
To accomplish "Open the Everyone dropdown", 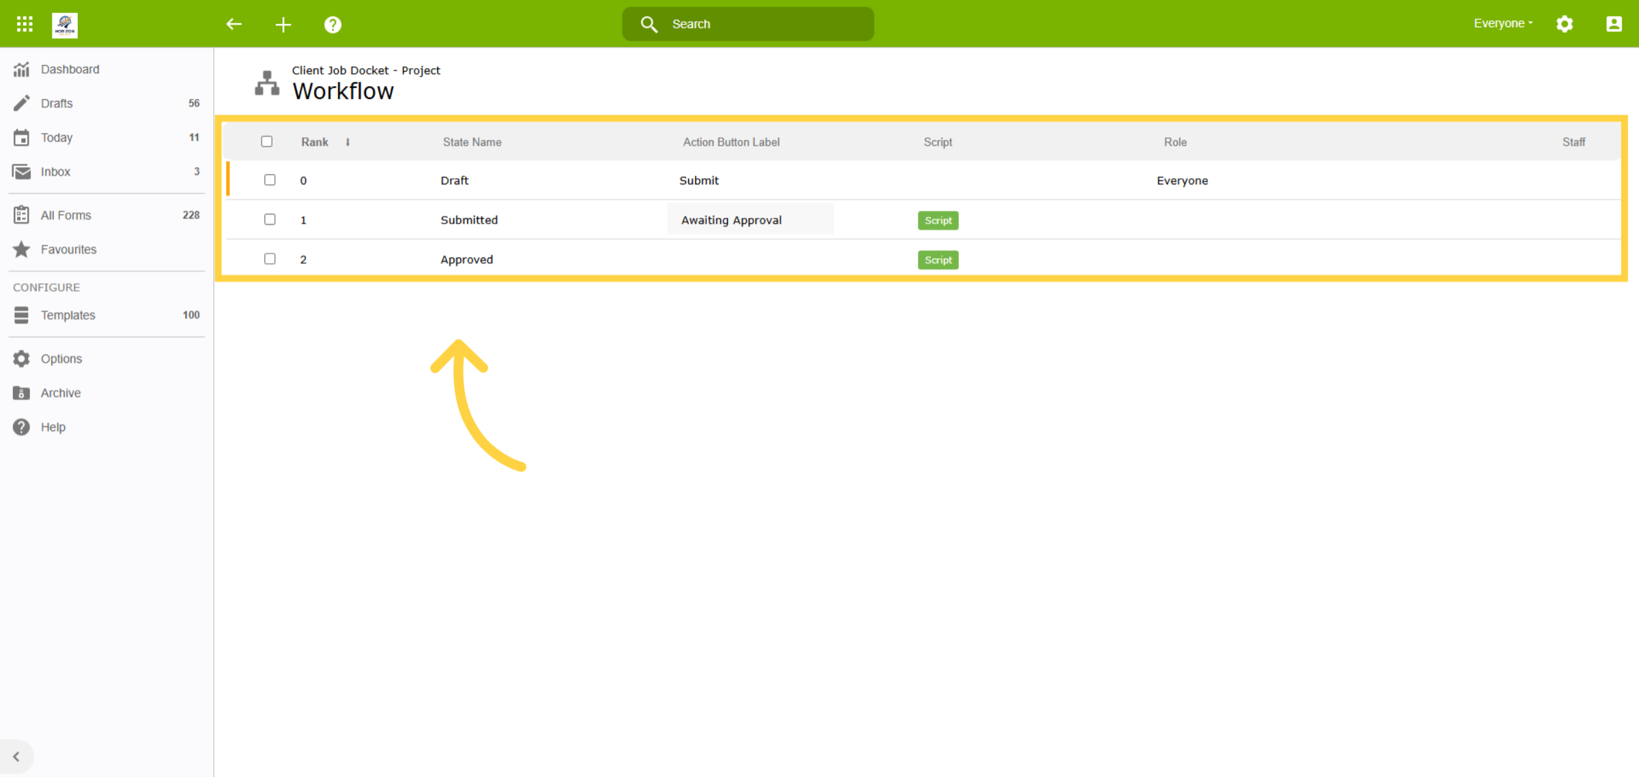I will 1503,23.
